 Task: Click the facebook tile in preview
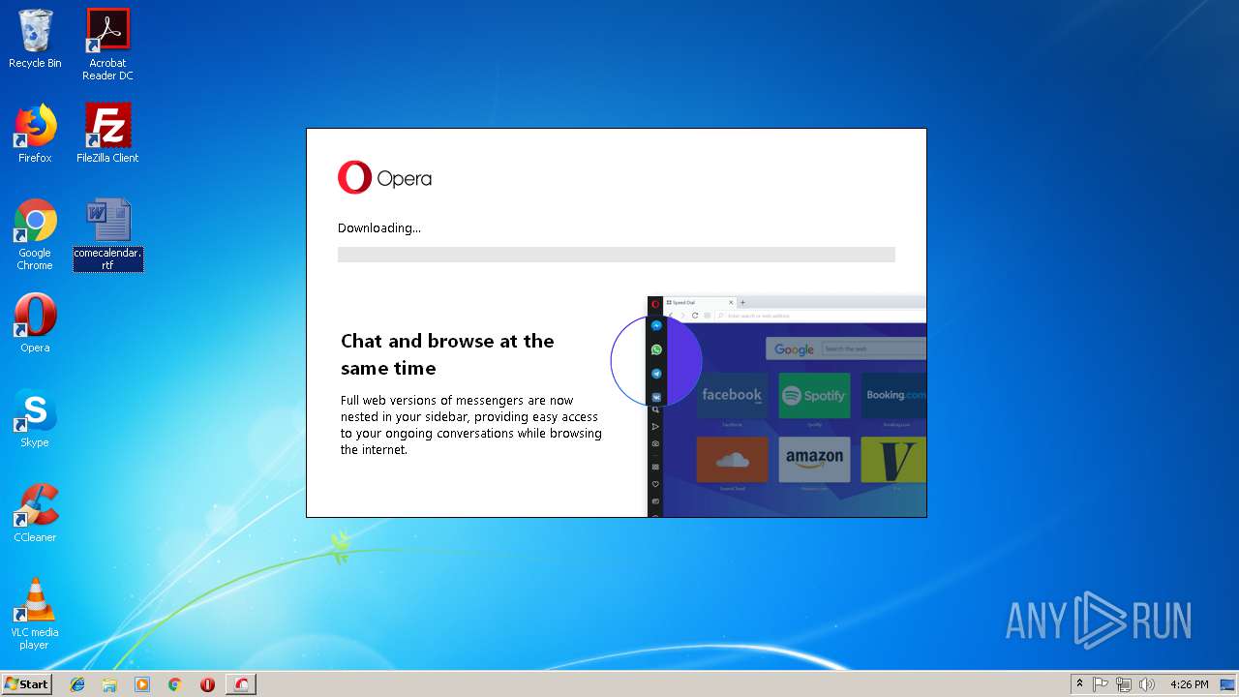pos(732,395)
